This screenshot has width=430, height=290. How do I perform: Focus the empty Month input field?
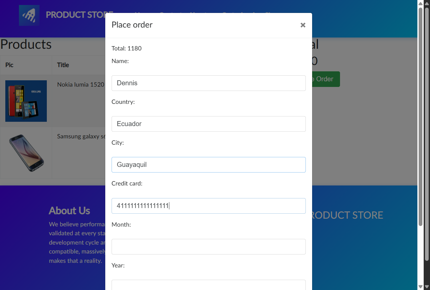(209, 247)
